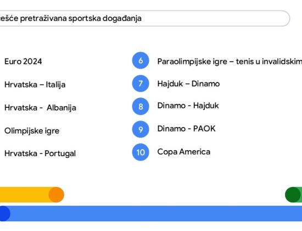
Task: Click the sportska događanja search field
Action: click(x=144, y=18)
